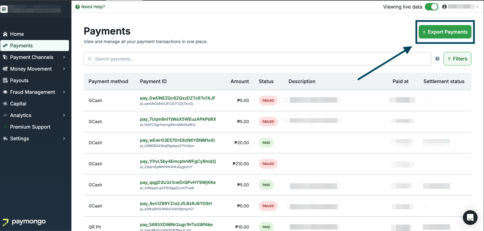Screen dimensions: 484x231
Task: Click the Home sidebar icon
Action: [x=5, y=34]
